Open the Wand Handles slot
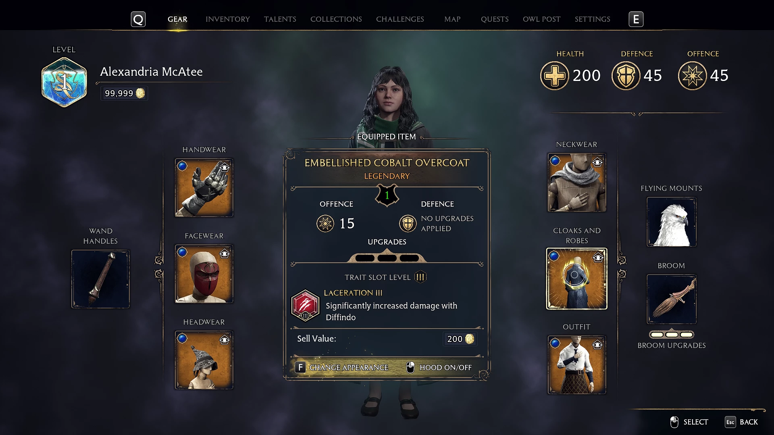The height and width of the screenshot is (435, 774). pyautogui.click(x=100, y=279)
